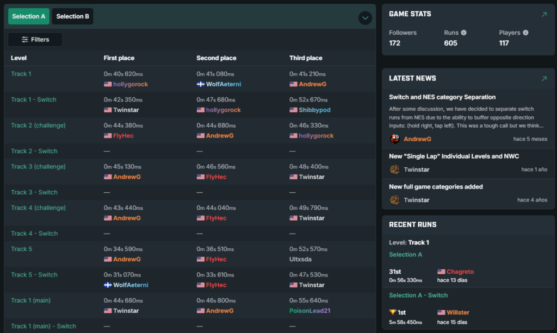Click the Finland flag beside WolfAeterni on Track 1
Screen dimensions: 557x333
click(200, 84)
